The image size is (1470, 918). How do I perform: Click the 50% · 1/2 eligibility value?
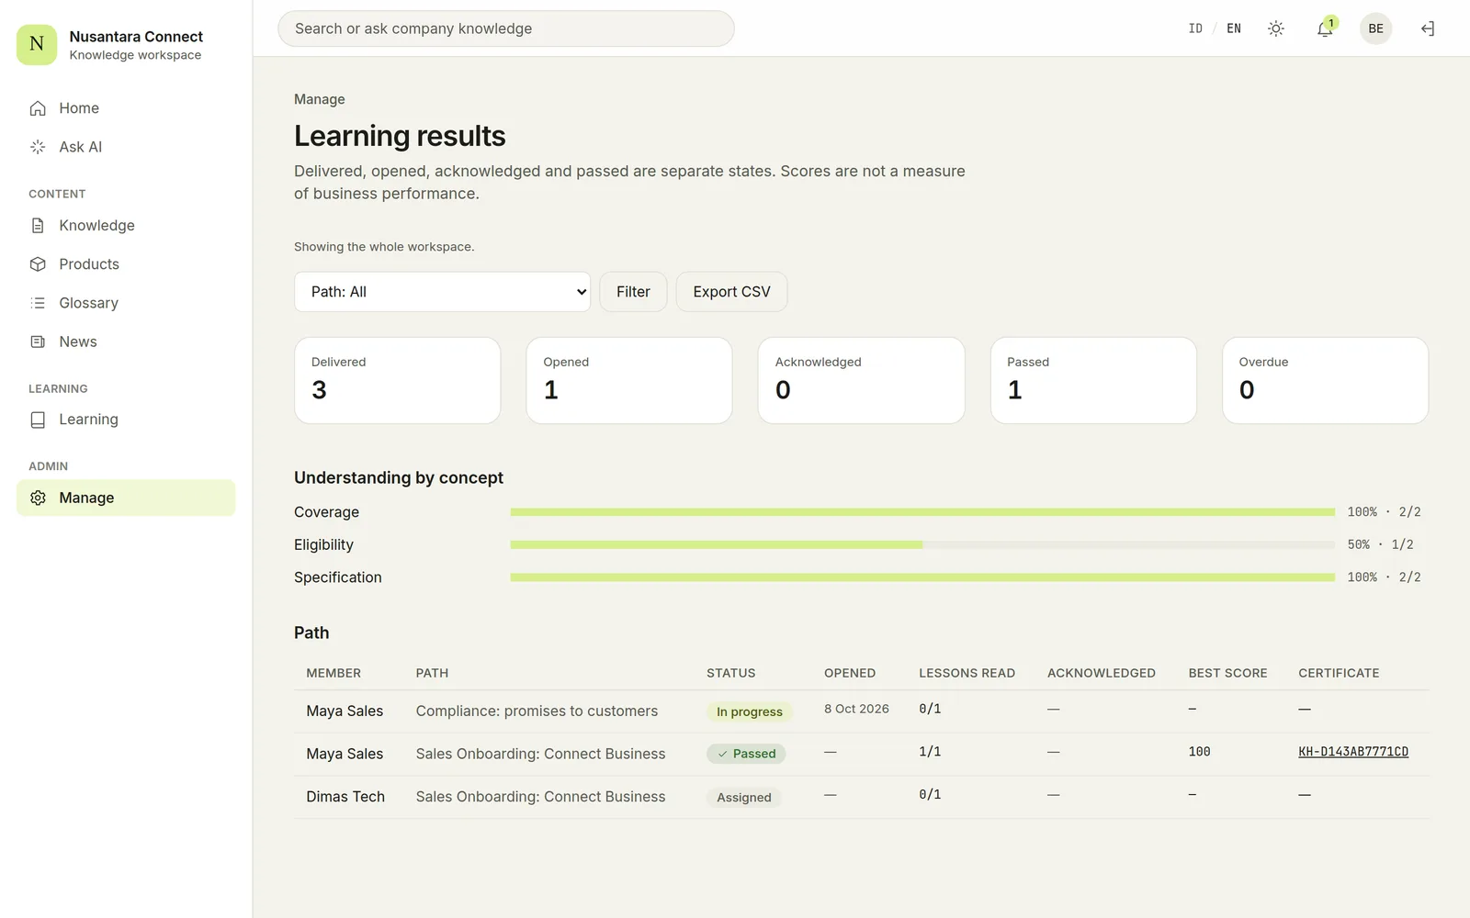click(x=1380, y=544)
